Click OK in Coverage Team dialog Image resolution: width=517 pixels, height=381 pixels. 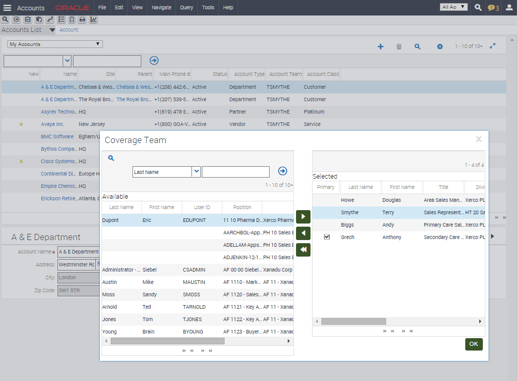coord(474,344)
